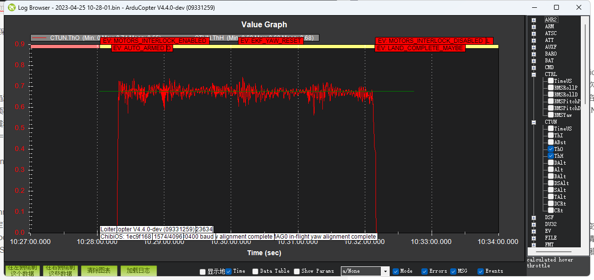Check the RMSYaw field checkbox
Viewport: 594px width, 280px height.
(551, 115)
